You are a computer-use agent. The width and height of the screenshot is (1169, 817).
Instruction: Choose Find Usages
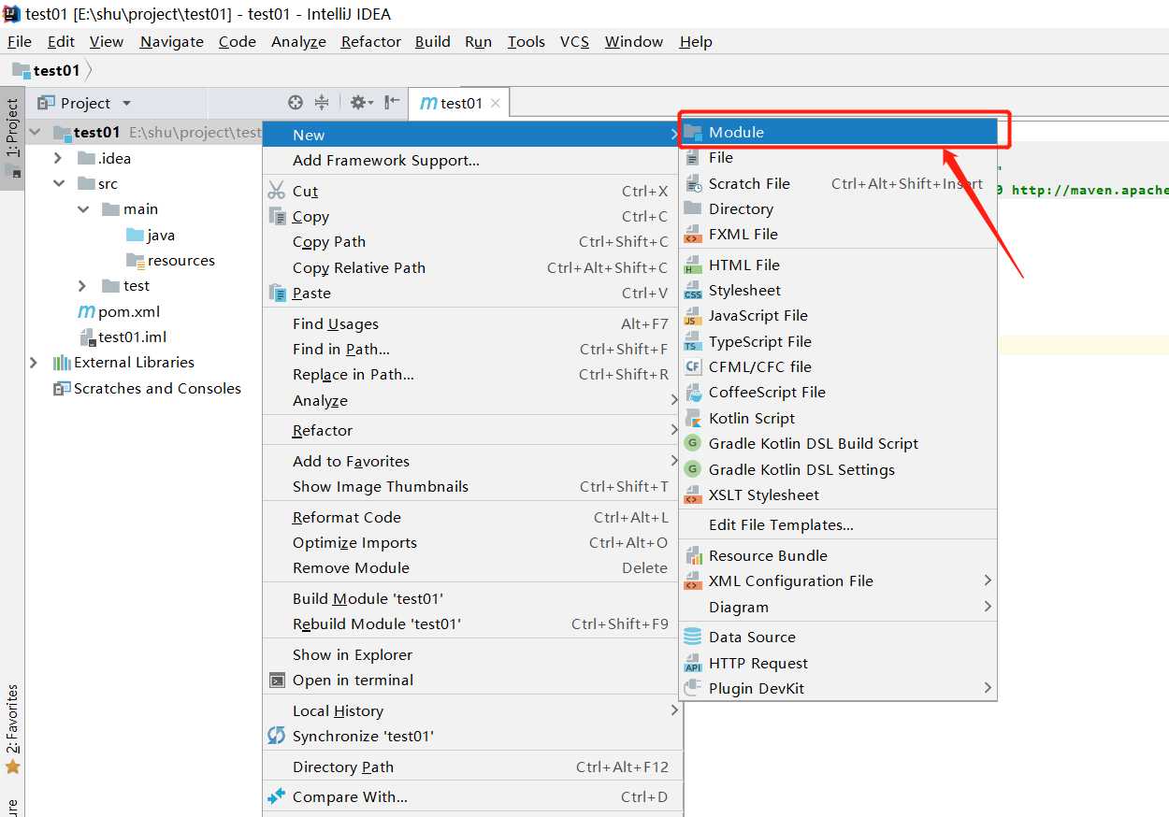472,323
